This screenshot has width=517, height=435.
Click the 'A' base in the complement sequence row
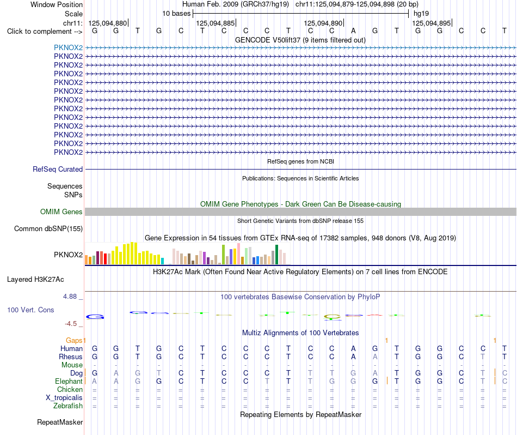[x=353, y=31]
